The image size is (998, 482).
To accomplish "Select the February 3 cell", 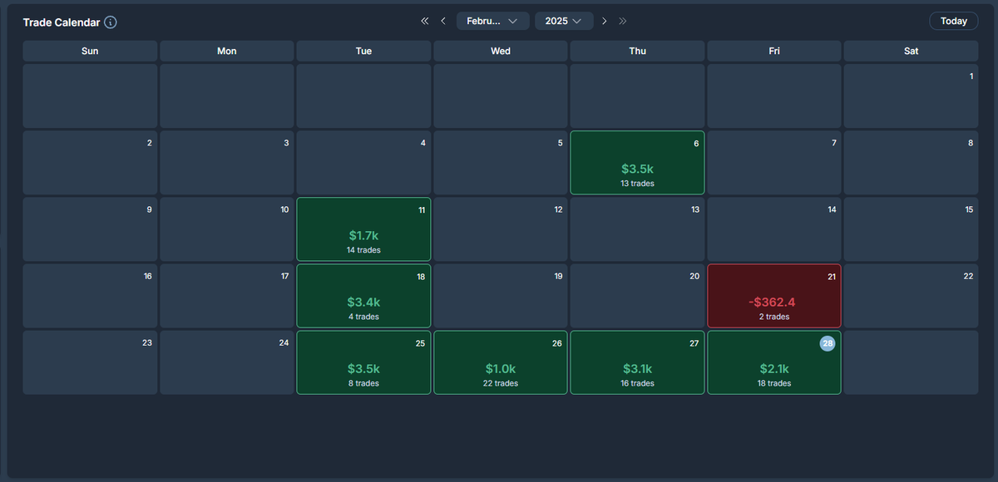I will pyautogui.click(x=227, y=162).
